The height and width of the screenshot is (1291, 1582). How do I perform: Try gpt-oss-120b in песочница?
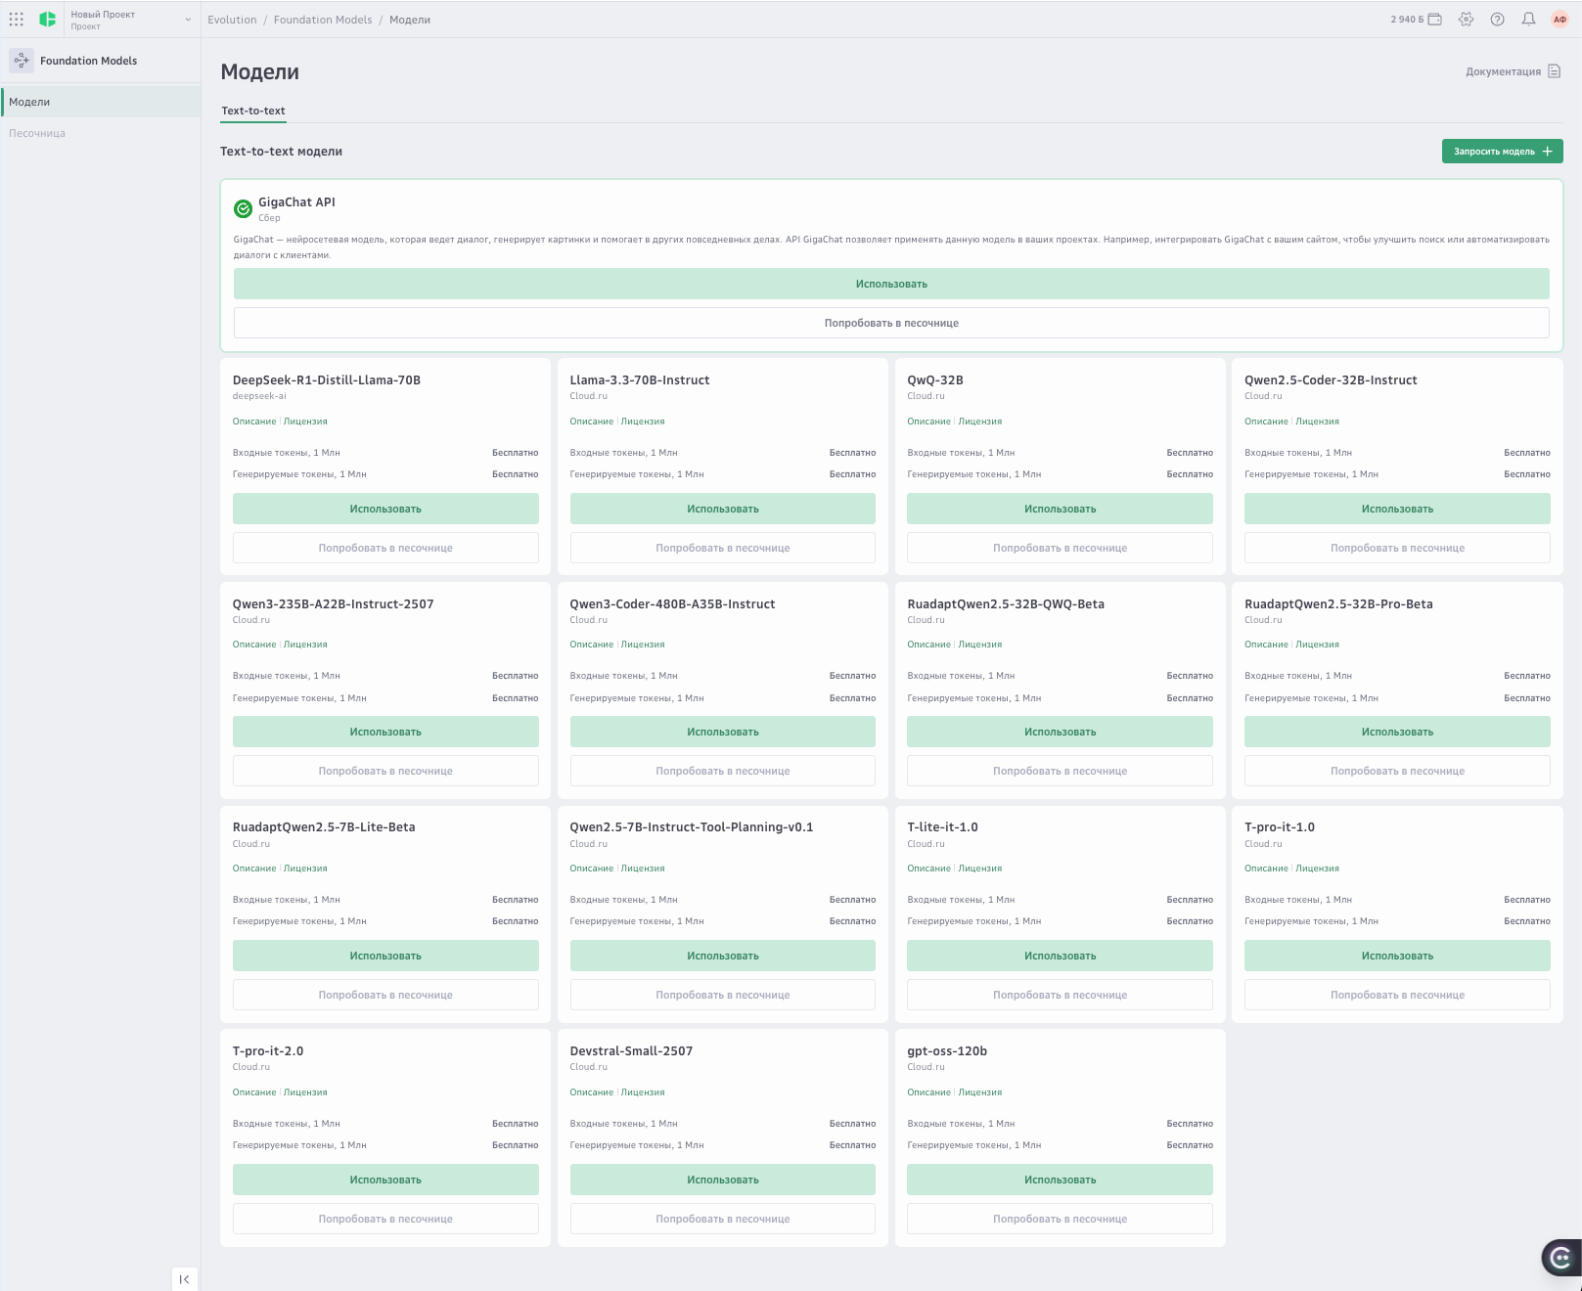click(x=1060, y=1219)
